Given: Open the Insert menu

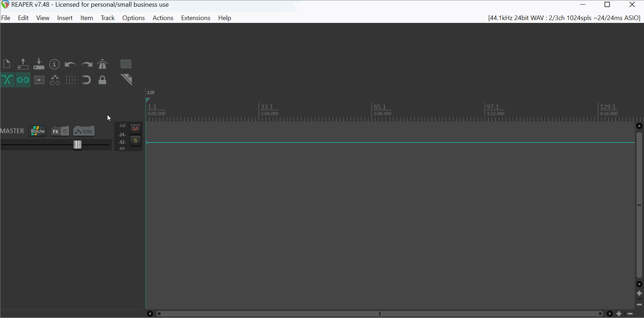Looking at the screenshot, I should click(65, 18).
